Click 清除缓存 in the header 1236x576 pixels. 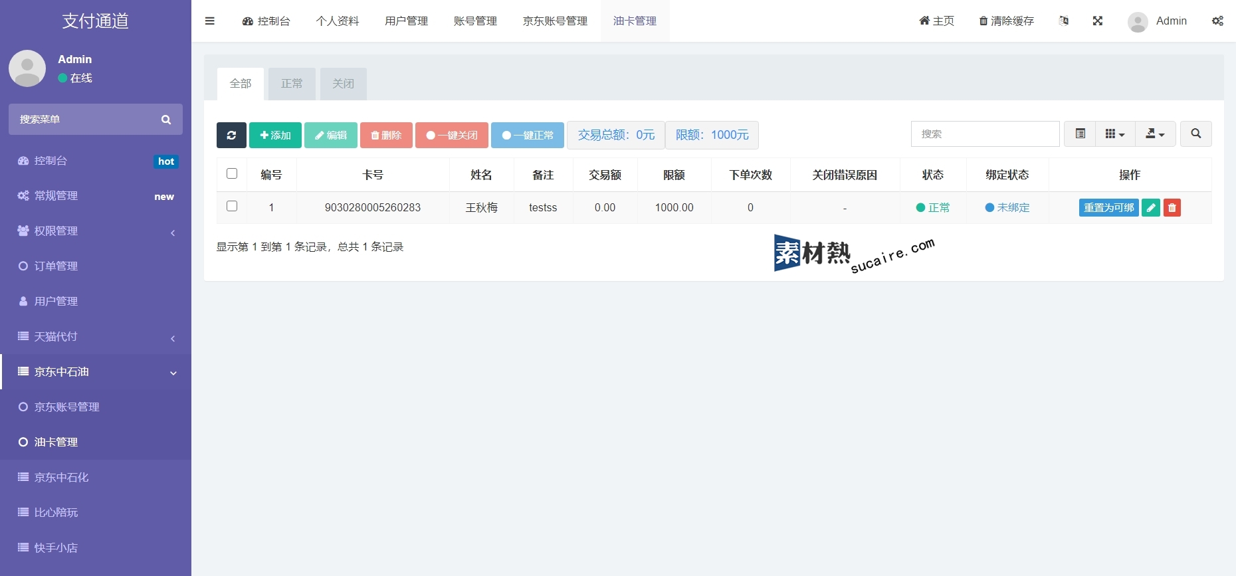(x=1007, y=21)
